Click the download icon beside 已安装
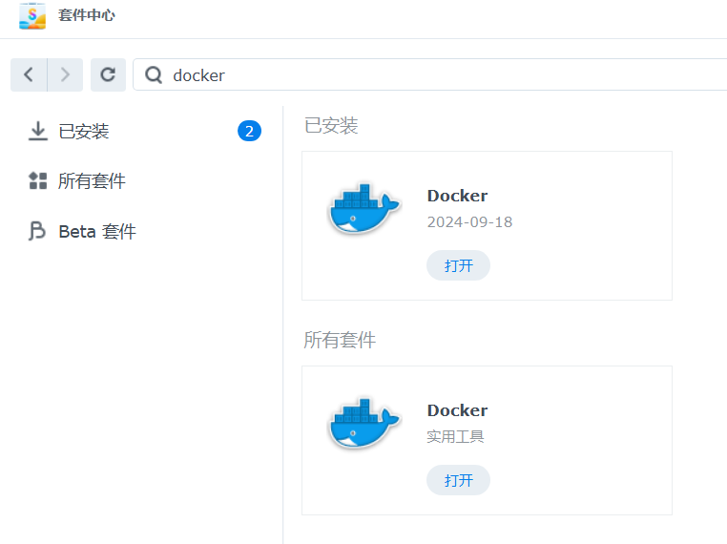 point(38,131)
